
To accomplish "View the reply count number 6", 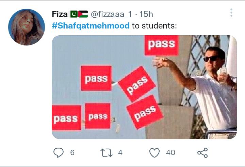I will point(72,152).
